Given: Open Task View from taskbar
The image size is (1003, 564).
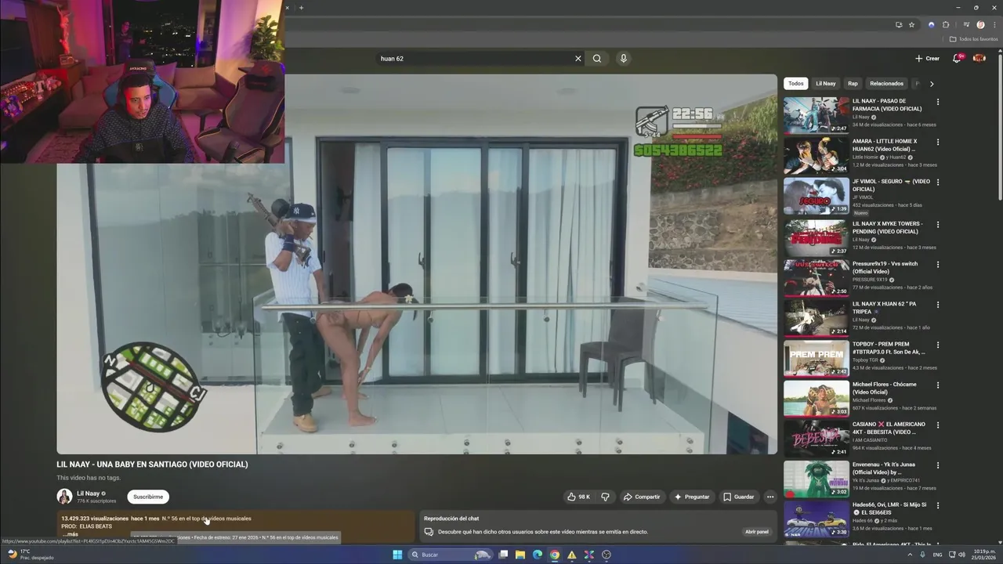Looking at the screenshot, I should click(503, 555).
